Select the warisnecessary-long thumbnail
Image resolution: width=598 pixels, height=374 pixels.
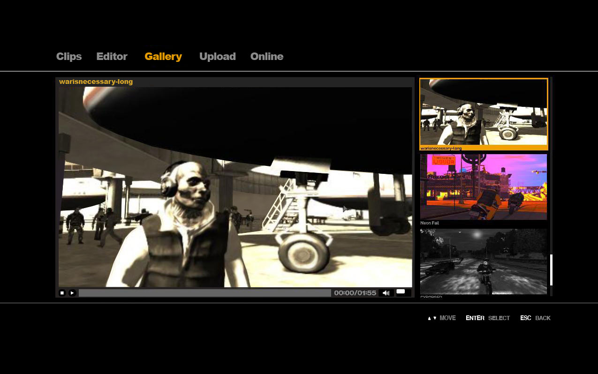tap(484, 114)
